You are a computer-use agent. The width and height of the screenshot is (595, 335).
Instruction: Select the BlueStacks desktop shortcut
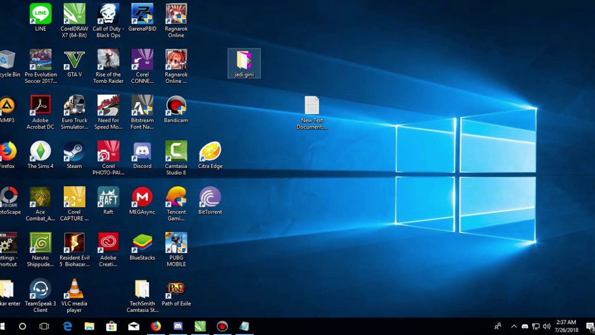(142, 246)
